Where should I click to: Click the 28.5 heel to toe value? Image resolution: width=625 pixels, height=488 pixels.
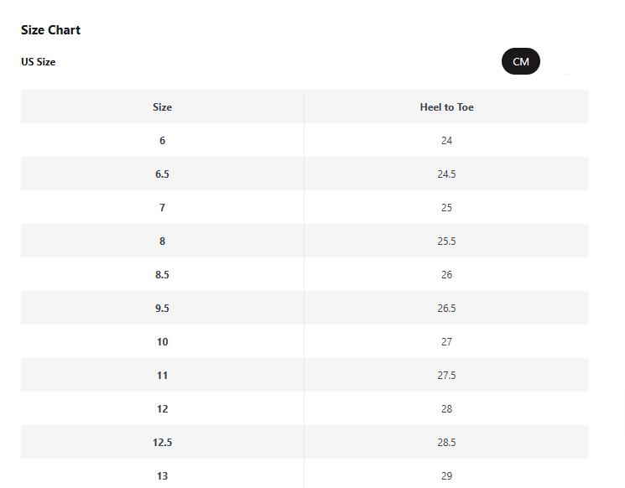click(446, 443)
